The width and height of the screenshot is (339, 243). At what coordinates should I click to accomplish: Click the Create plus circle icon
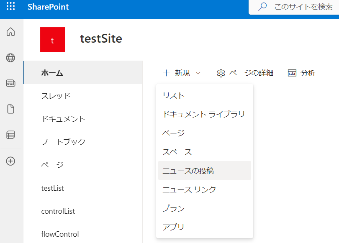[x=11, y=161]
